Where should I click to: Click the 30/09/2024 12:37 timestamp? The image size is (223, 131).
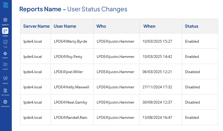(157, 102)
